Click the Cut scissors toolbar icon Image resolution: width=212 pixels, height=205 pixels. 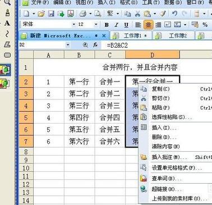pyautogui.click(x=137, y=13)
